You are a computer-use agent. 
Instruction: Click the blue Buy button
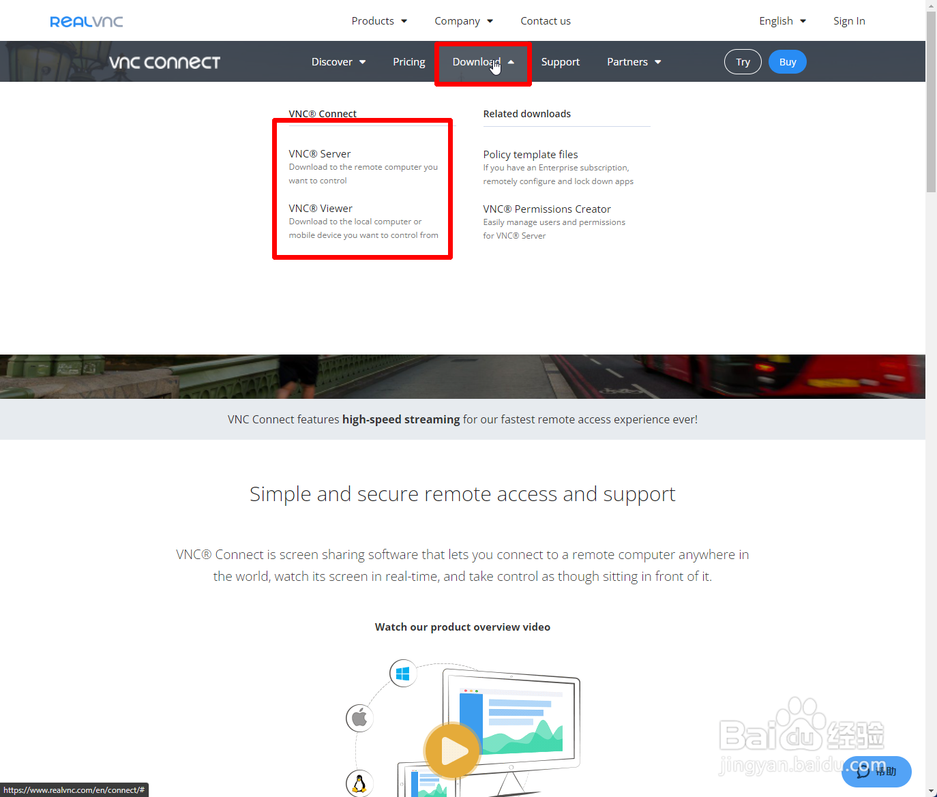788,62
